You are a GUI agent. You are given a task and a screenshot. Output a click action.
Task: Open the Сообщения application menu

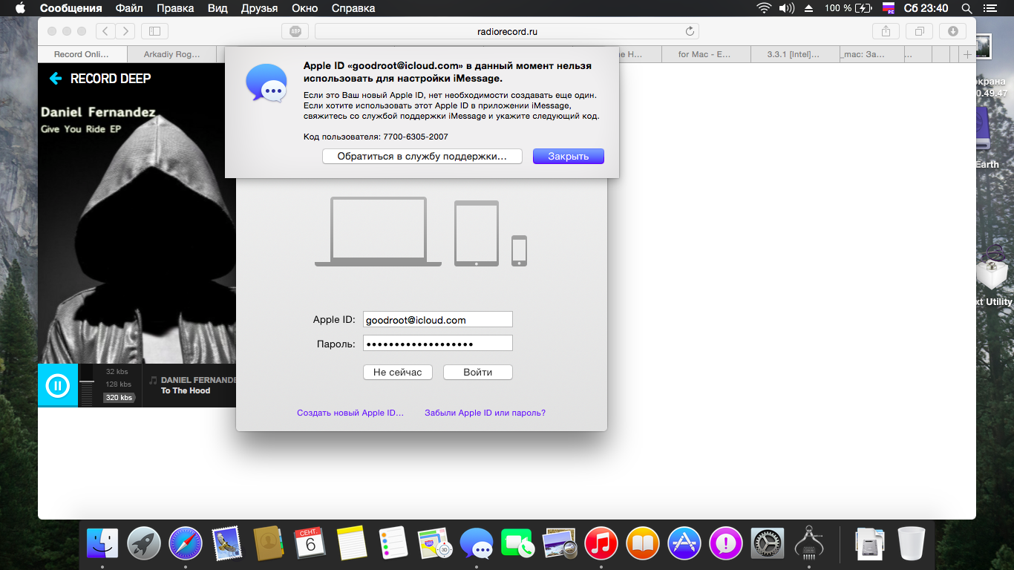[71, 8]
